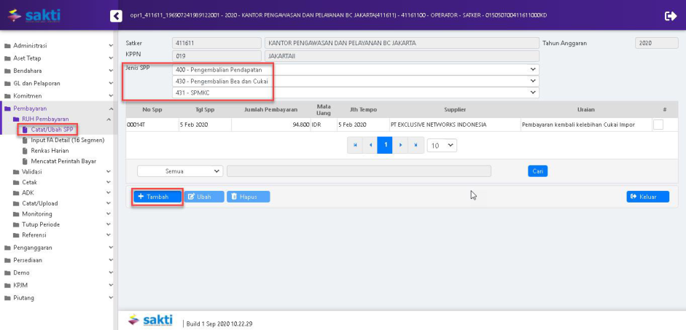686x330 pixels.
Task: Click the search text field beside Semua
Action: (x=359, y=171)
